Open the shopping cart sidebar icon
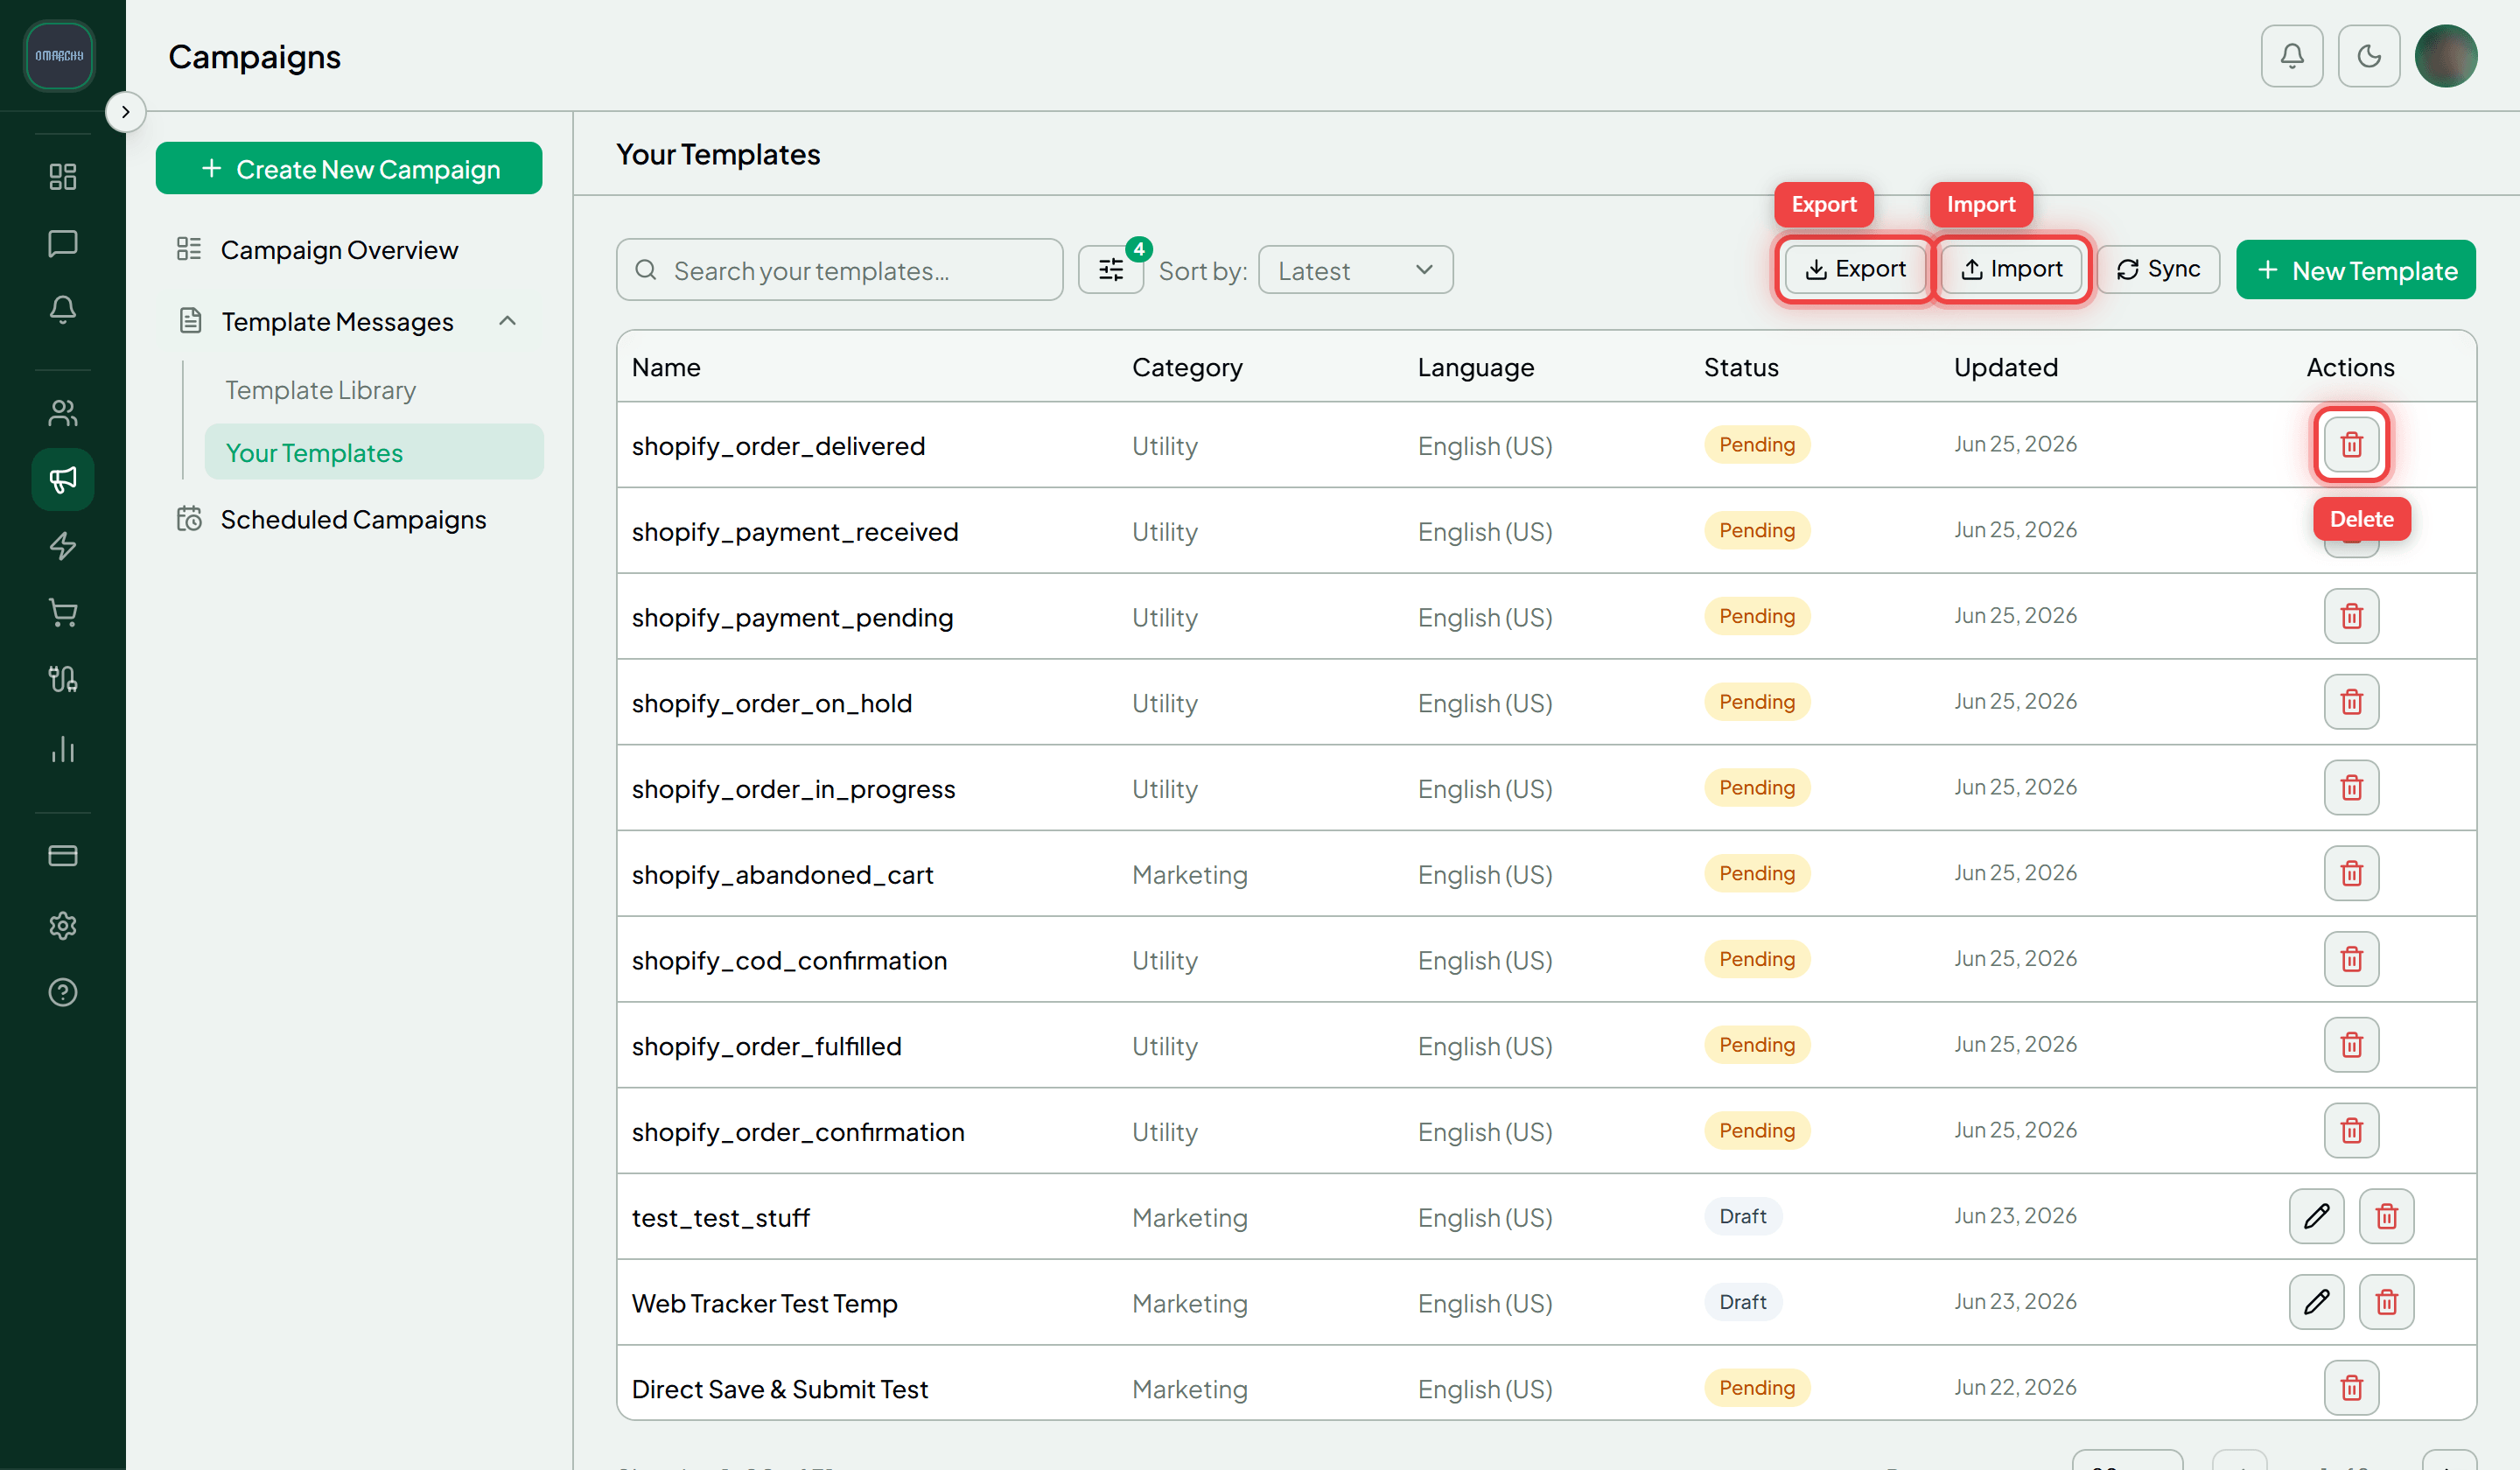Viewport: 2520px width, 1470px height. point(63,613)
